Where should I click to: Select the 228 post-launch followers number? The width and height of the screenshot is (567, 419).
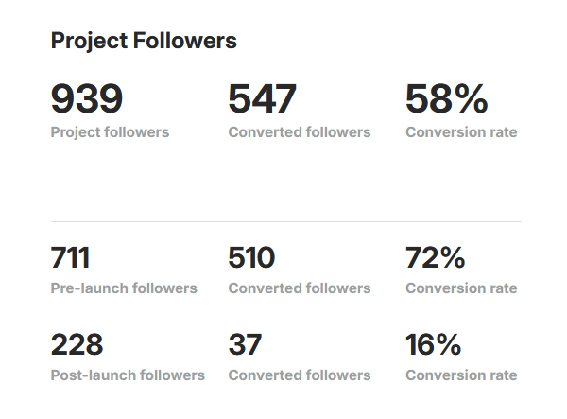pyautogui.click(x=77, y=344)
